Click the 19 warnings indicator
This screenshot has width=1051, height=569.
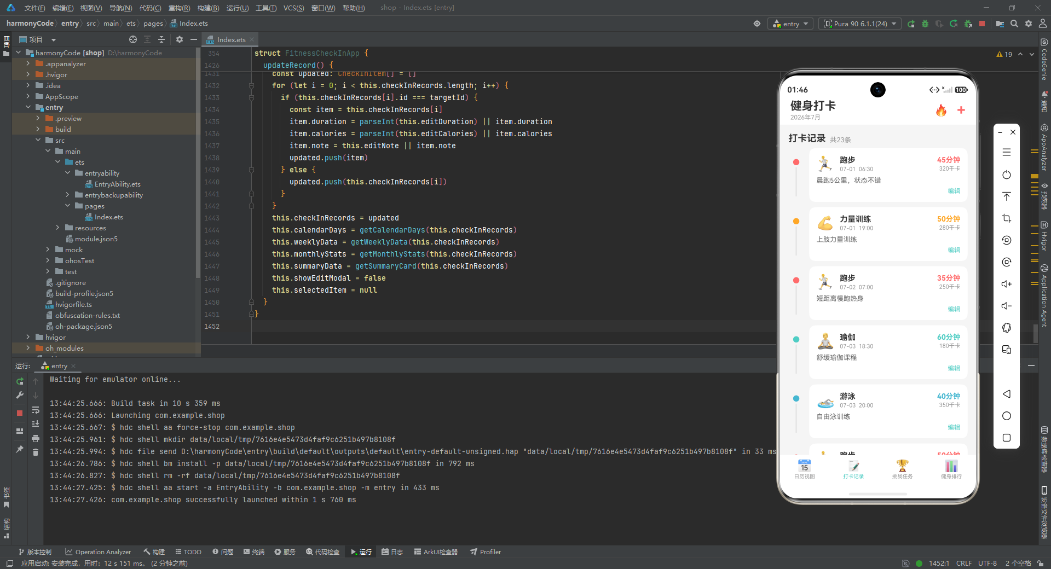[x=1004, y=54]
